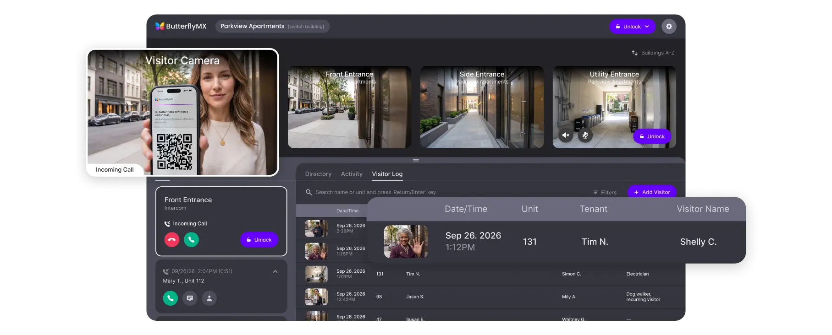The height and width of the screenshot is (335, 832).
Task: Click the 'Incoming Call' label on Visitor Camera
Action: [115, 170]
